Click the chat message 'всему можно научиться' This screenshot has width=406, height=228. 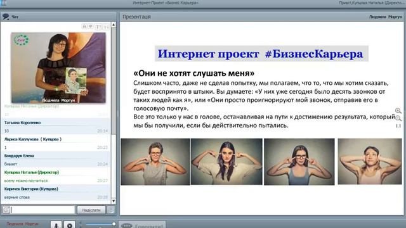(26, 180)
